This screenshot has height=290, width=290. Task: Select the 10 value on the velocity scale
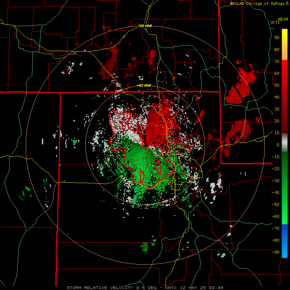[277, 133]
